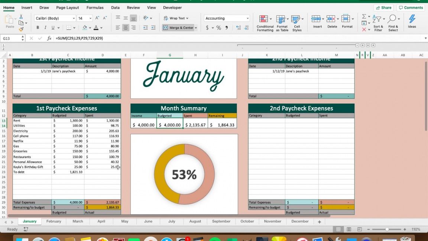The height and width of the screenshot is (241, 428).
Task: Click the Conditional Formatting icon
Action: [x=263, y=20]
